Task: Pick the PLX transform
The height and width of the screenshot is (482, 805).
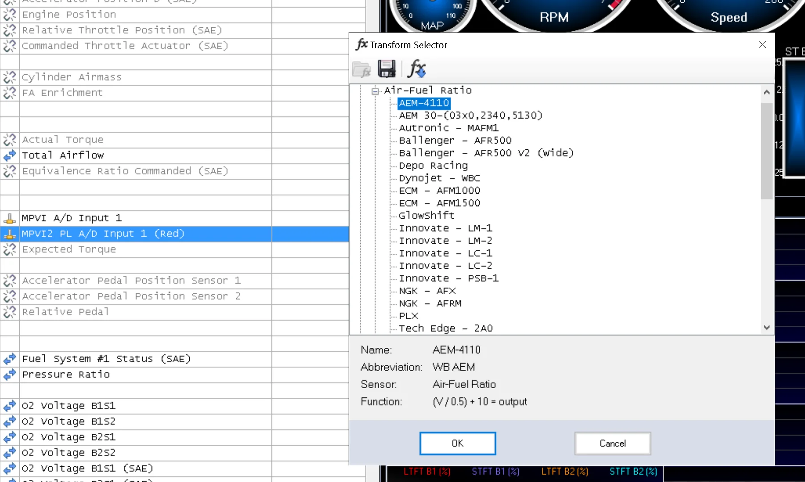Action: tap(409, 316)
